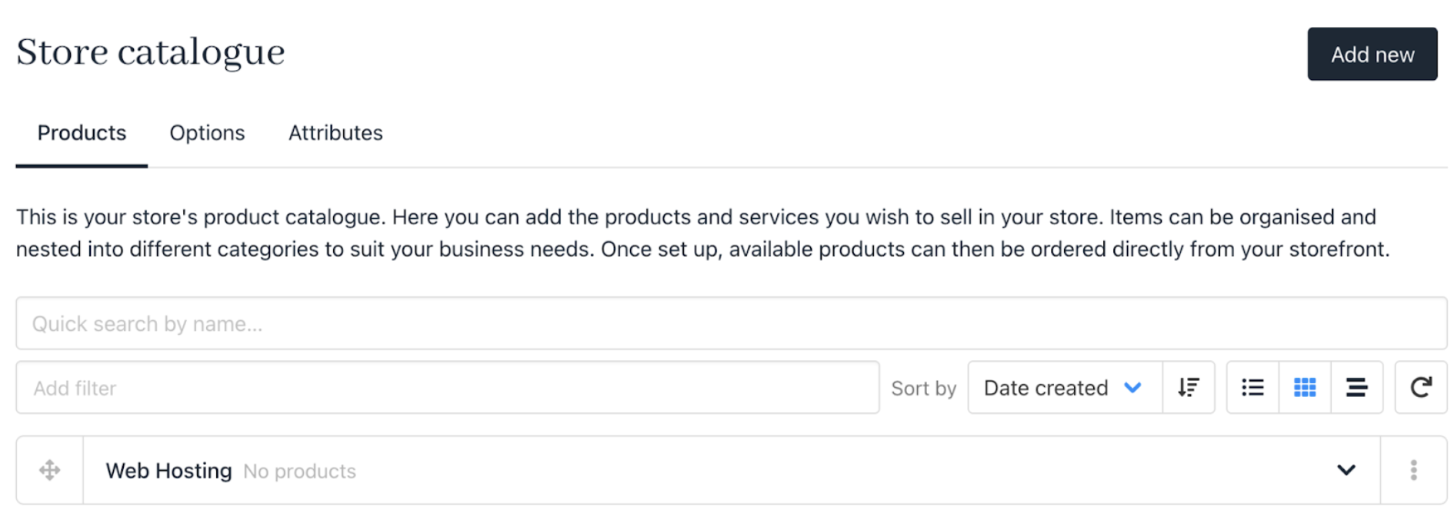Refresh the product catalogue list
Image resolution: width=1451 pixels, height=513 pixels.
[1420, 388]
